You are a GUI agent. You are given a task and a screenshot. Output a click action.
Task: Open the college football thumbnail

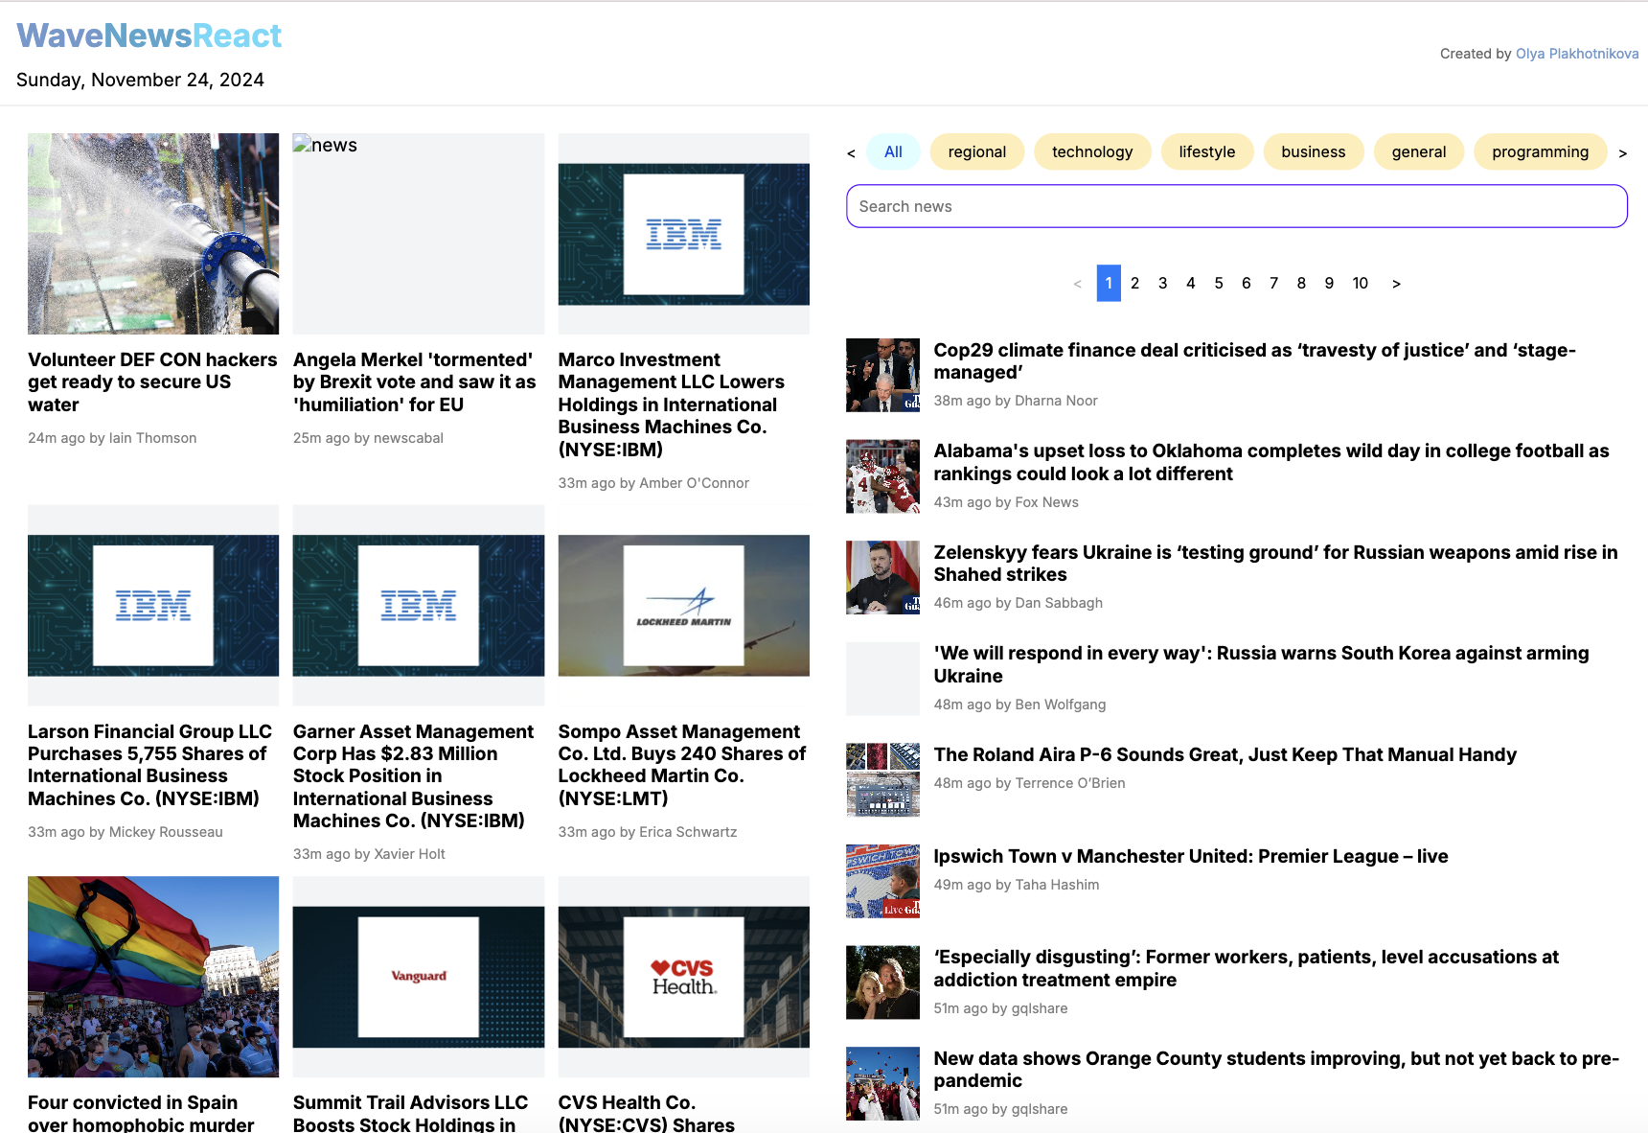click(x=882, y=476)
